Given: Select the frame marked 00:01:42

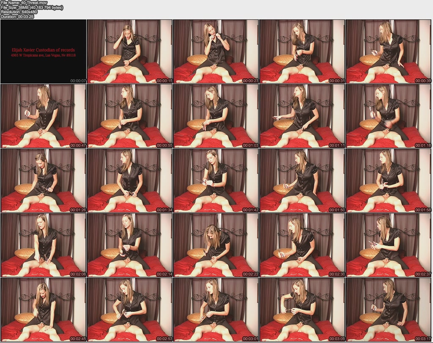Looking at the screenshot, I should 216,181.
